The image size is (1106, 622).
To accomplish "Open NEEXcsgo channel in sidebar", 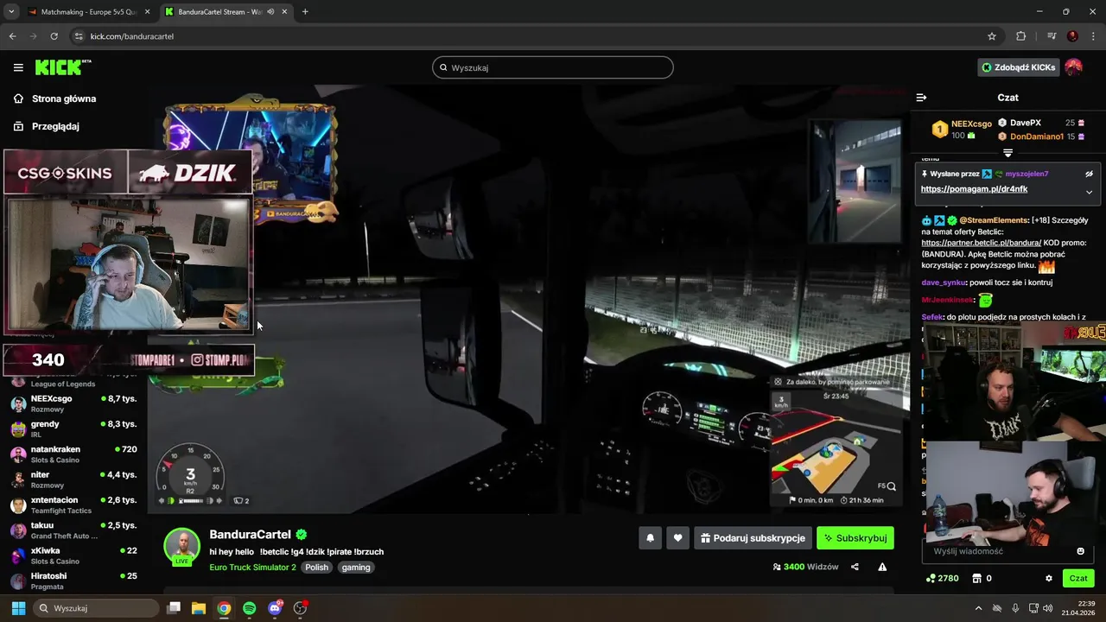I will pos(73,403).
